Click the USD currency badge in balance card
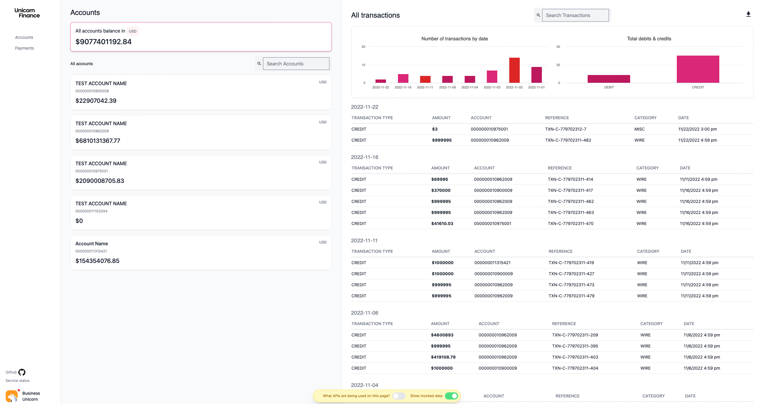Screen dimensions: 757x404 coord(133,31)
